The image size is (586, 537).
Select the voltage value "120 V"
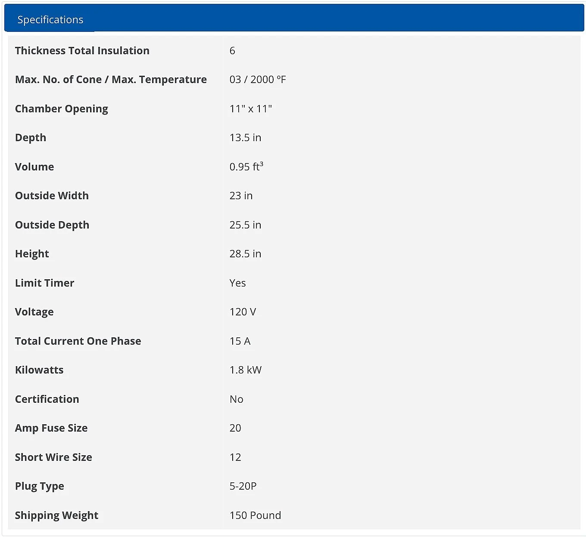coord(243,312)
